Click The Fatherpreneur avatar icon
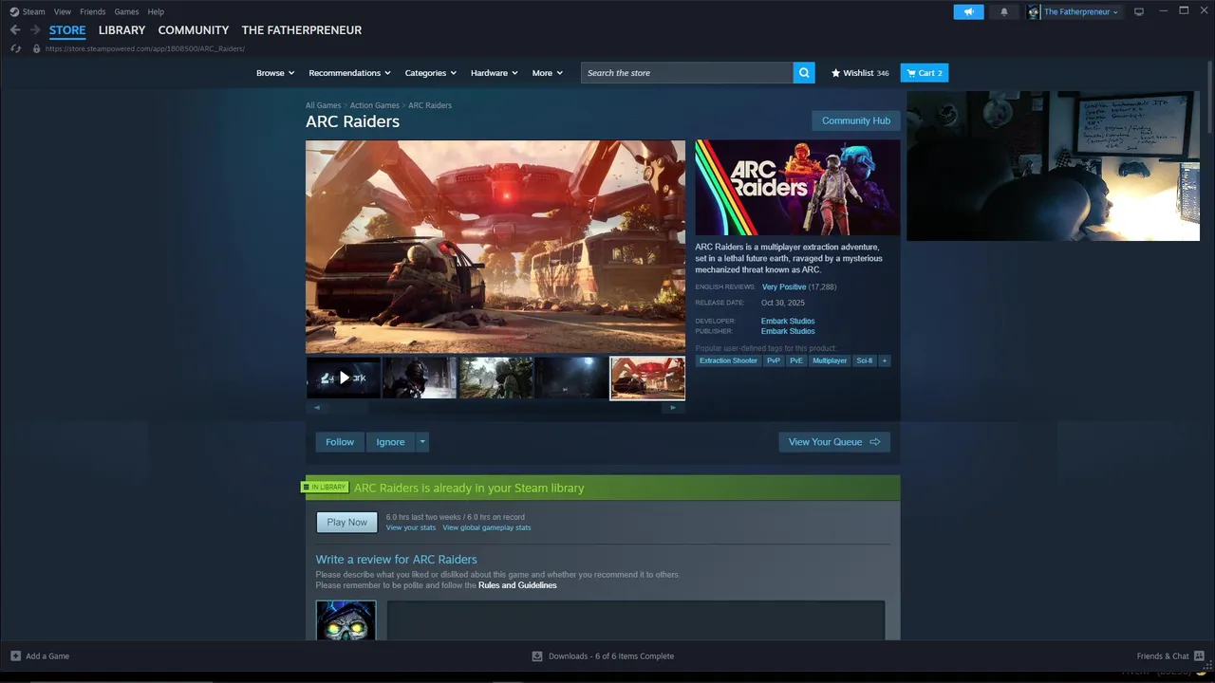This screenshot has width=1215, height=683. 1034,11
